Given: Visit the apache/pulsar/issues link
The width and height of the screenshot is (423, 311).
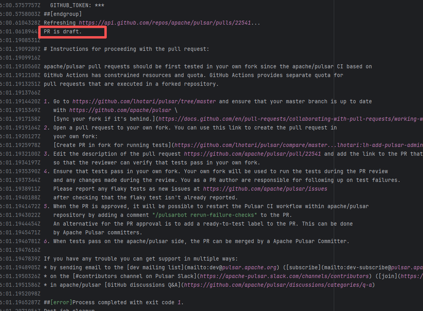Looking at the screenshot, I should [x=265, y=189].
